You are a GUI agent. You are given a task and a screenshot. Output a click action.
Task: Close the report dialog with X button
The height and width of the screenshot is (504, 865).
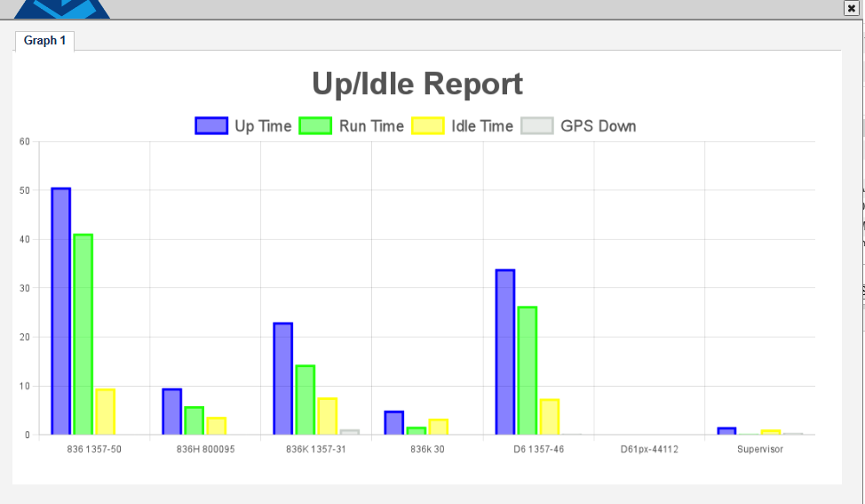coord(851,8)
